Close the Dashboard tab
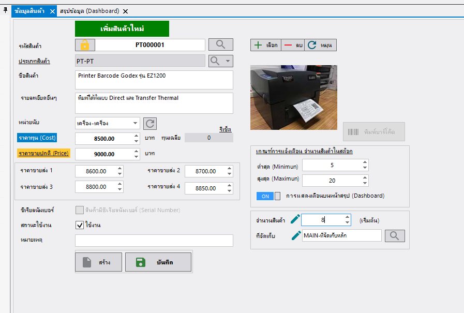The width and height of the screenshot is (464, 313). point(126,11)
